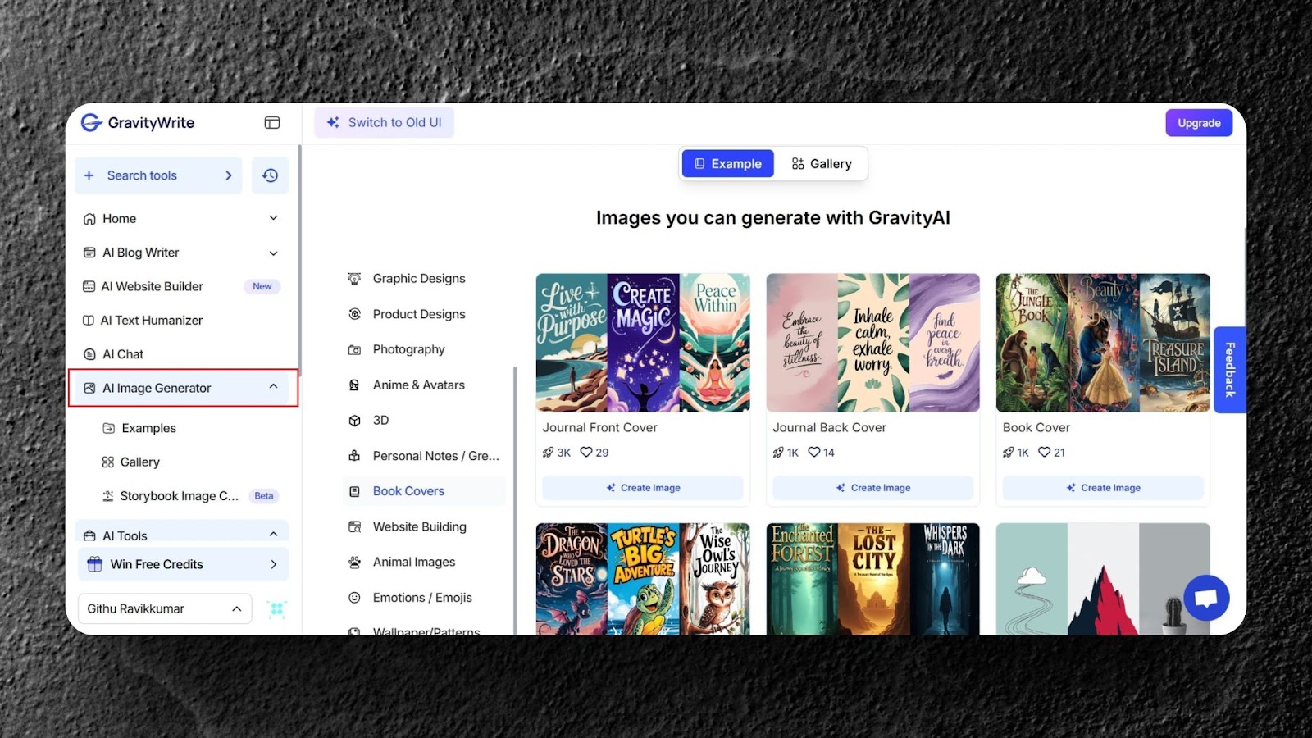Like the Book Cover heart icon
Viewport: 1312px width, 738px height.
coord(1044,453)
